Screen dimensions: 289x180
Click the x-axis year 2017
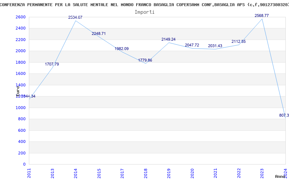pos(122,173)
